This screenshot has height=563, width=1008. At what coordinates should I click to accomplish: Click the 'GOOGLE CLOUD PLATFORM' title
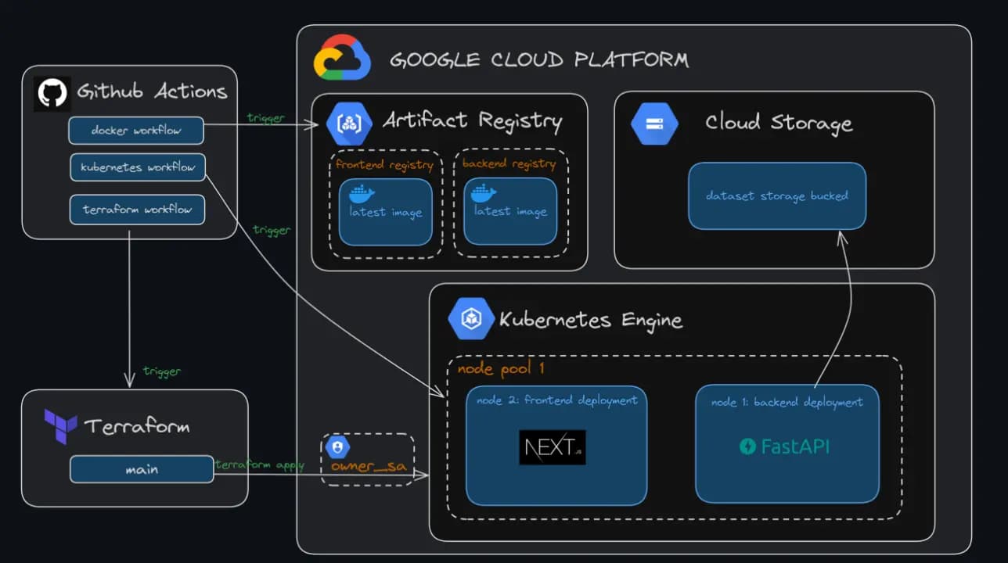tap(539, 59)
